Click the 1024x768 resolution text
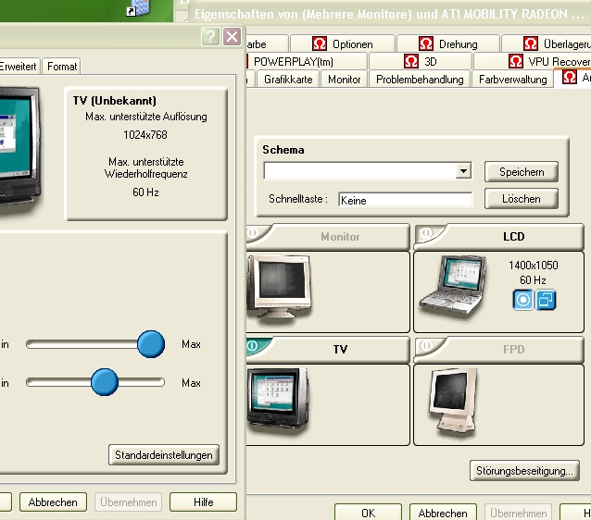The width and height of the screenshot is (591, 520). click(x=145, y=135)
